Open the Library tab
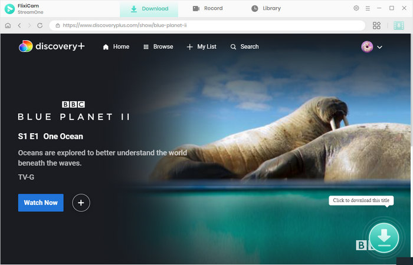This screenshot has width=413, height=265. pyautogui.click(x=266, y=8)
